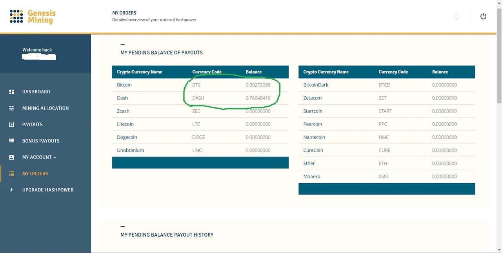Image resolution: width=502 pixels, height=253 pixels.
Task: Click the NMC currency code
Action: coord(384,137)
